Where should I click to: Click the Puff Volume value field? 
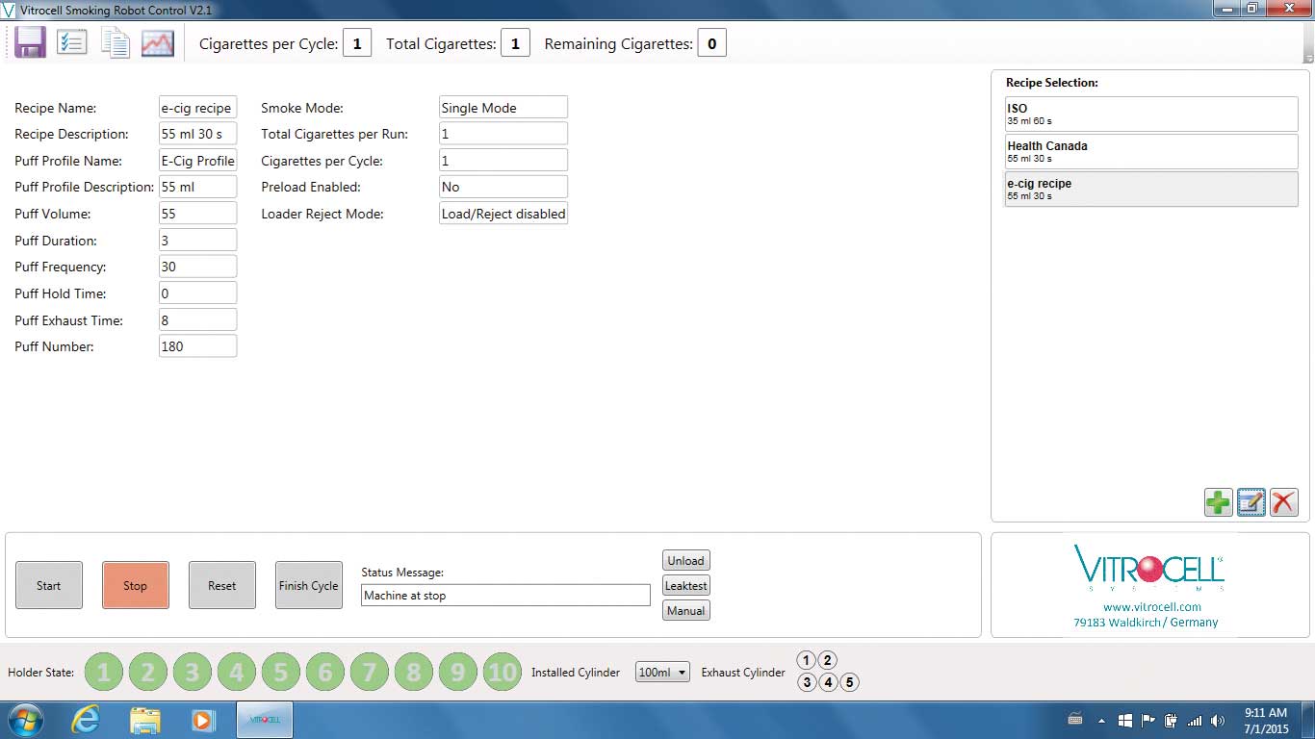tap(197, 214)
